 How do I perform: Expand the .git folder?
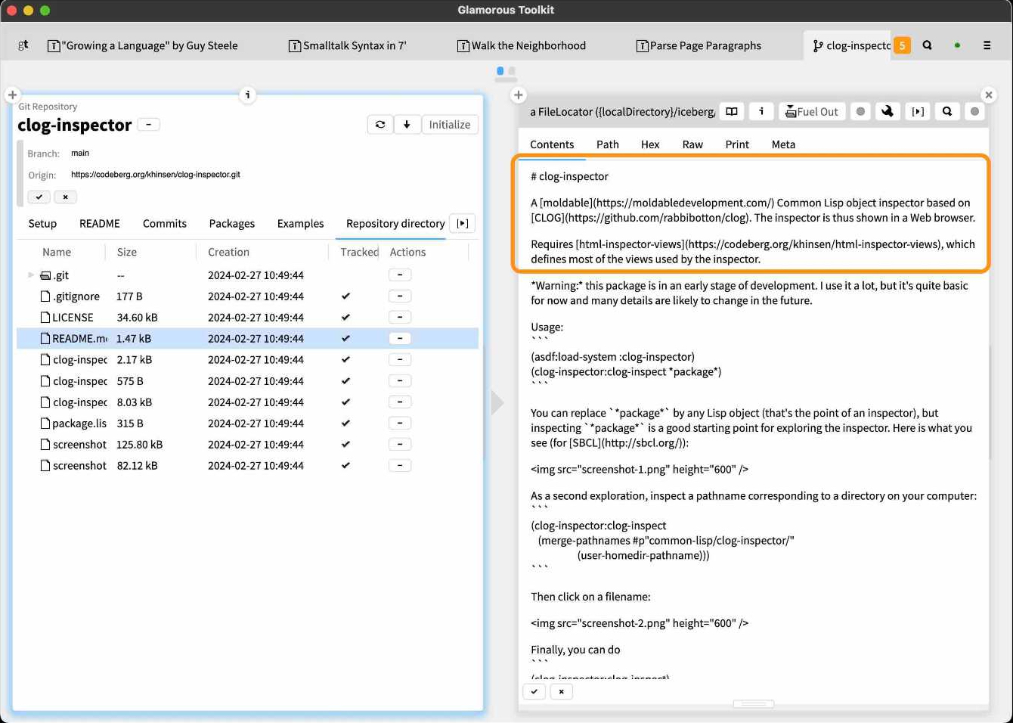click(31, 275)
